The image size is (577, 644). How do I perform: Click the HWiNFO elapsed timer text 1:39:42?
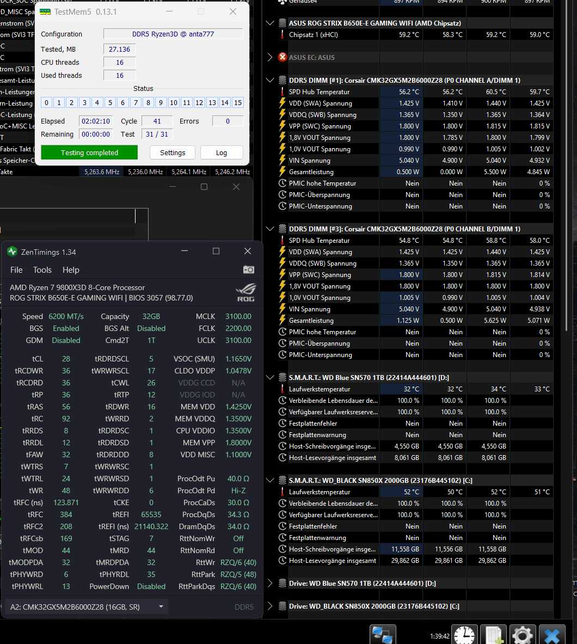[x=439, y=636]
